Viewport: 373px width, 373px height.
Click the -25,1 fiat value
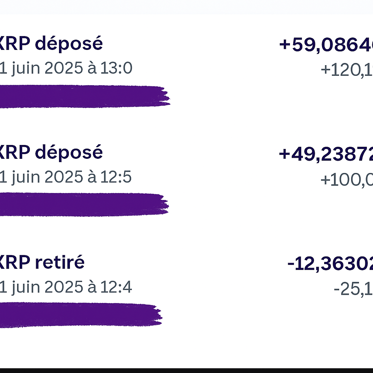click(353, 289)
